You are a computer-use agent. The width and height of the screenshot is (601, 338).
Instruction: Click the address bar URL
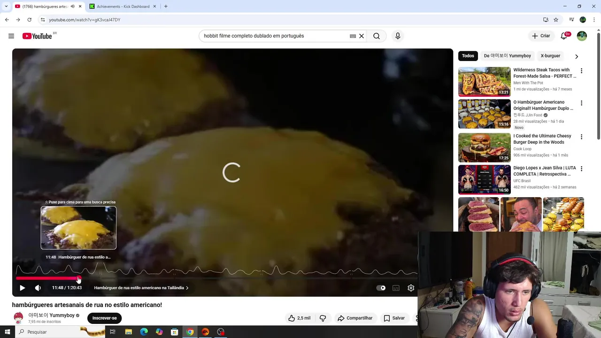[x=85, y=20]
